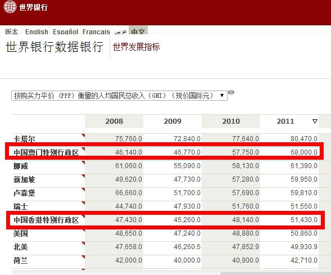Sort by the 2008 column header
The image size is (331, 275).
tap(114, 121)
